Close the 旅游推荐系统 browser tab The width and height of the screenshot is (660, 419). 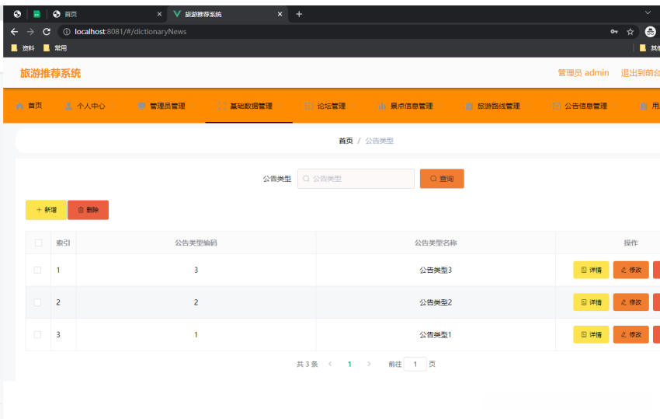coord(280,14)
